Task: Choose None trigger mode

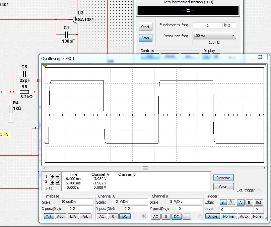Action: [257, 216]
